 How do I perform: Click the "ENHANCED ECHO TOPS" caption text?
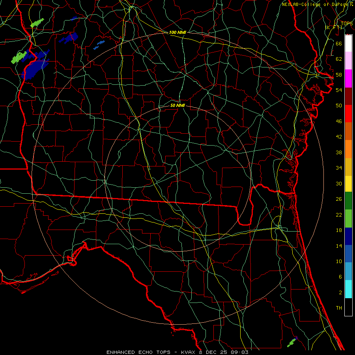tap(138, 352)
